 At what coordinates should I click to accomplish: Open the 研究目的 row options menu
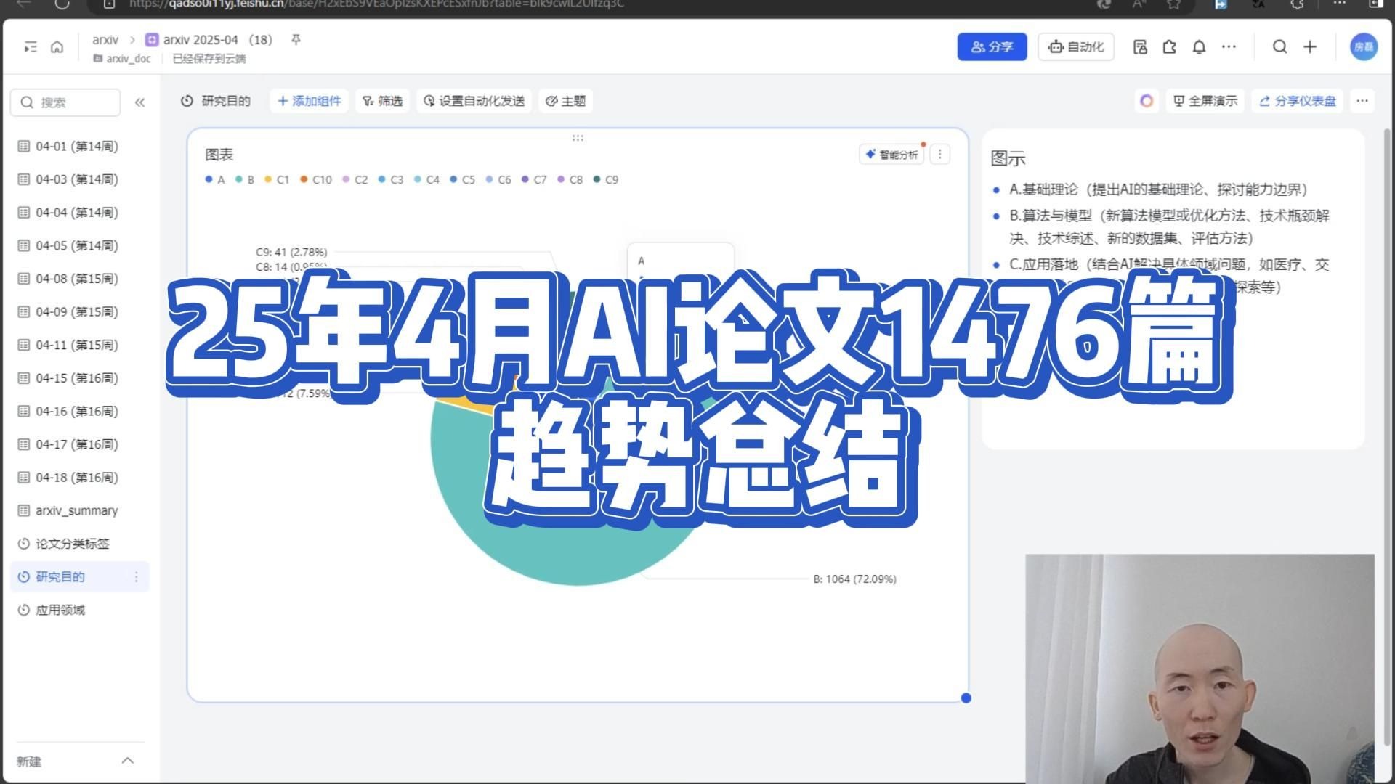click(136, 577)
